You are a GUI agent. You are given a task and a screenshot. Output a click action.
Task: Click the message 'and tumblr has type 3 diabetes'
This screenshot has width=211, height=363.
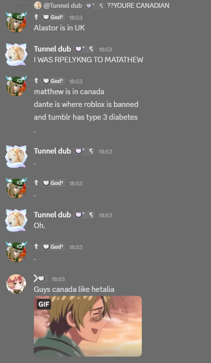tap(86, 117)
